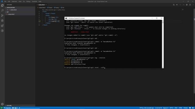Click the Prettier status entry
Viewport: 195px width, 109px height.
tap(186, 108)
